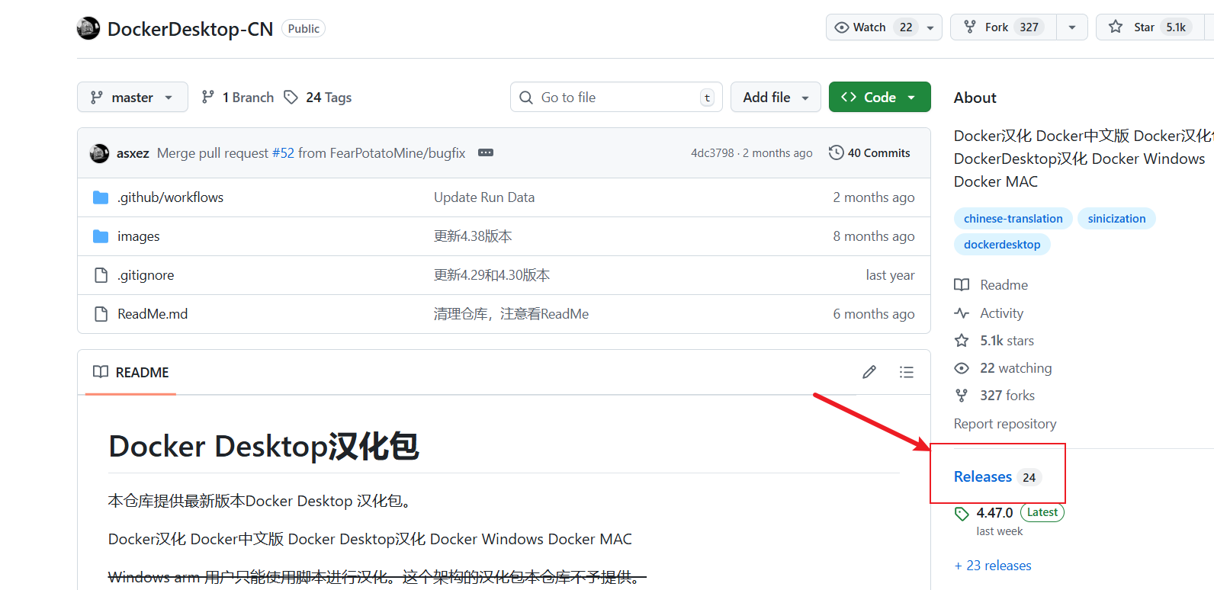Click the fork icon on Fork button
This screenshot has height=590, width=1214.
coord(970,27)
